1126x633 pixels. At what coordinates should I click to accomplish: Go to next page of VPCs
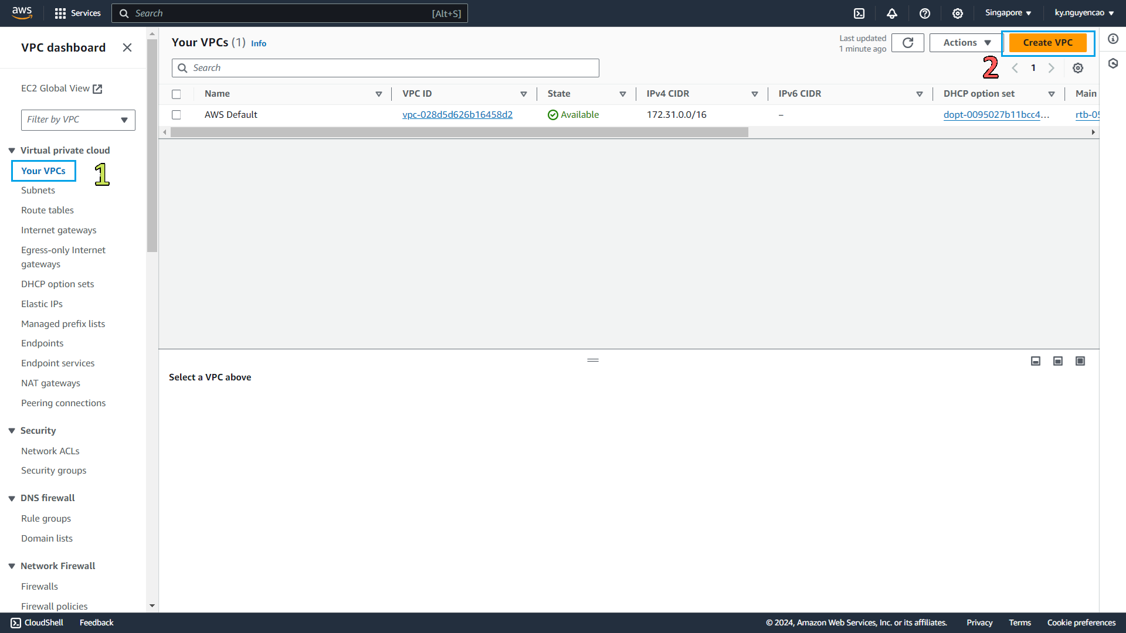tap(1052, 68)
